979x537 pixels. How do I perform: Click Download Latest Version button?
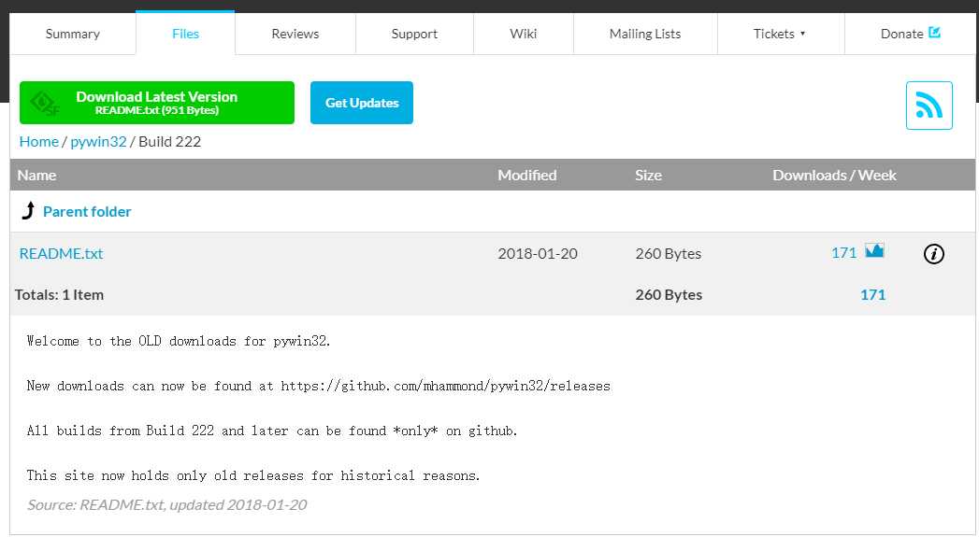157,103
